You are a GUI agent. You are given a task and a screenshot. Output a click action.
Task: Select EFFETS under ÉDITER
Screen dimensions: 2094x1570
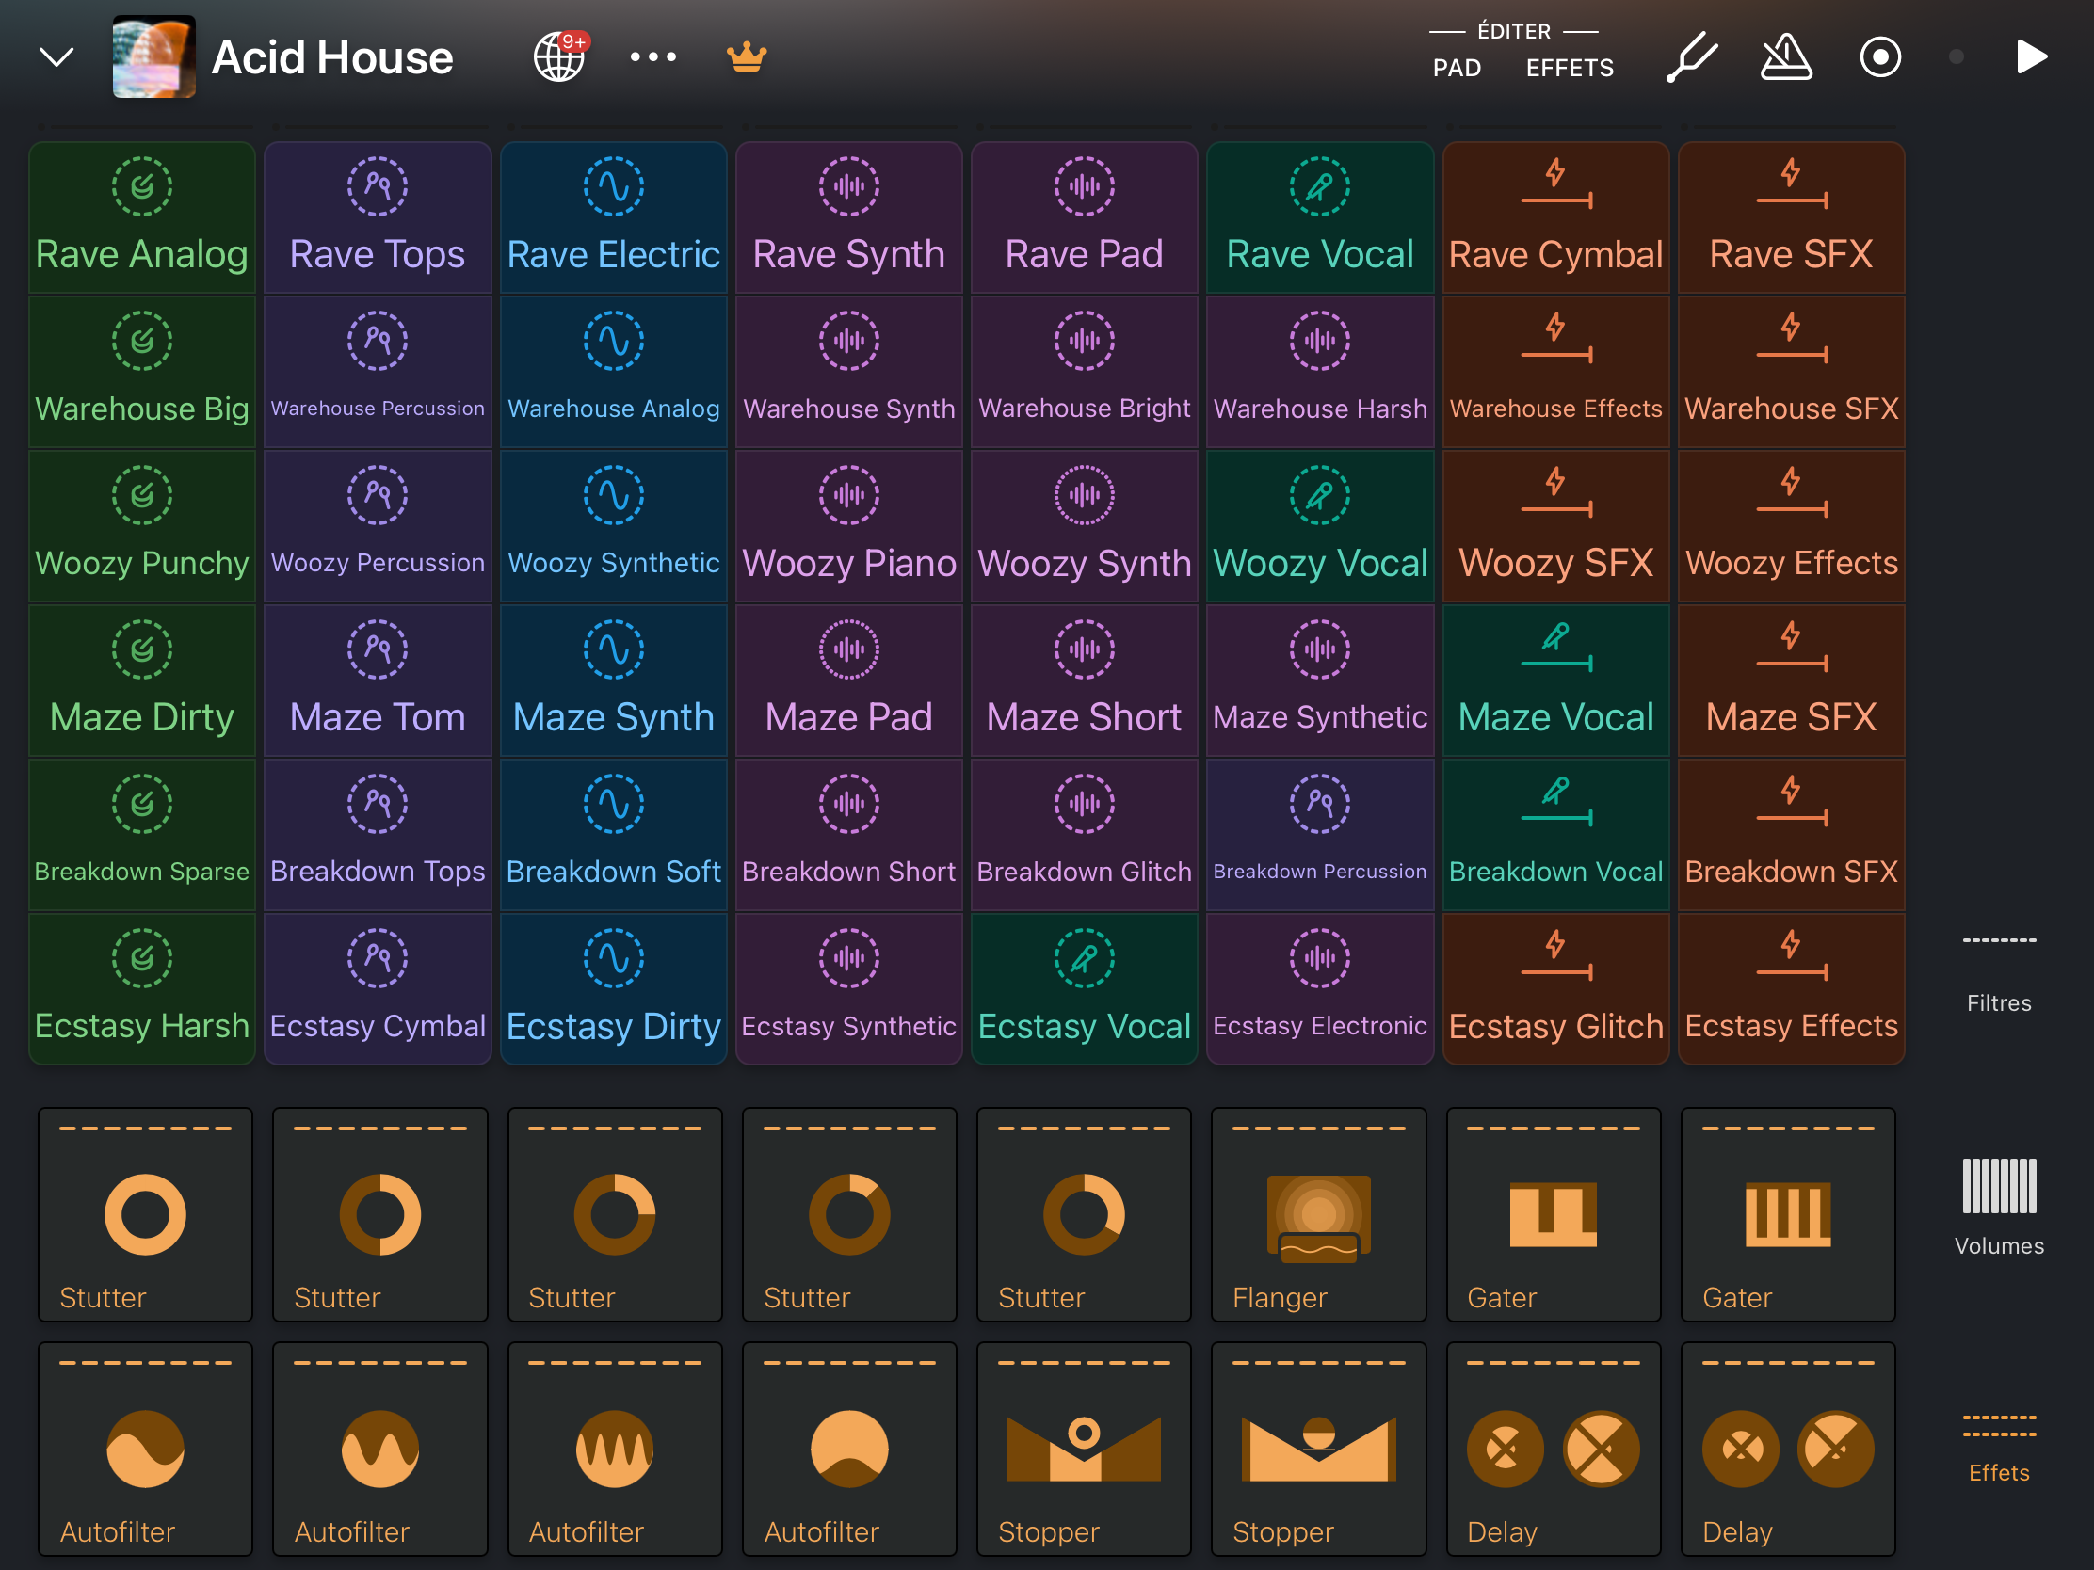tap(1570, 68)
